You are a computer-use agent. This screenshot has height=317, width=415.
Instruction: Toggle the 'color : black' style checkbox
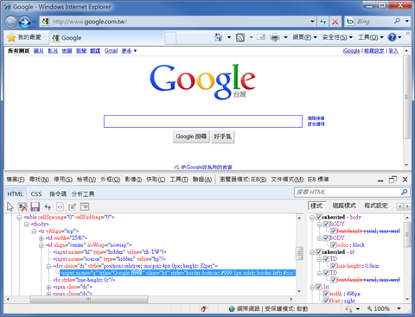tap(334, 245)
